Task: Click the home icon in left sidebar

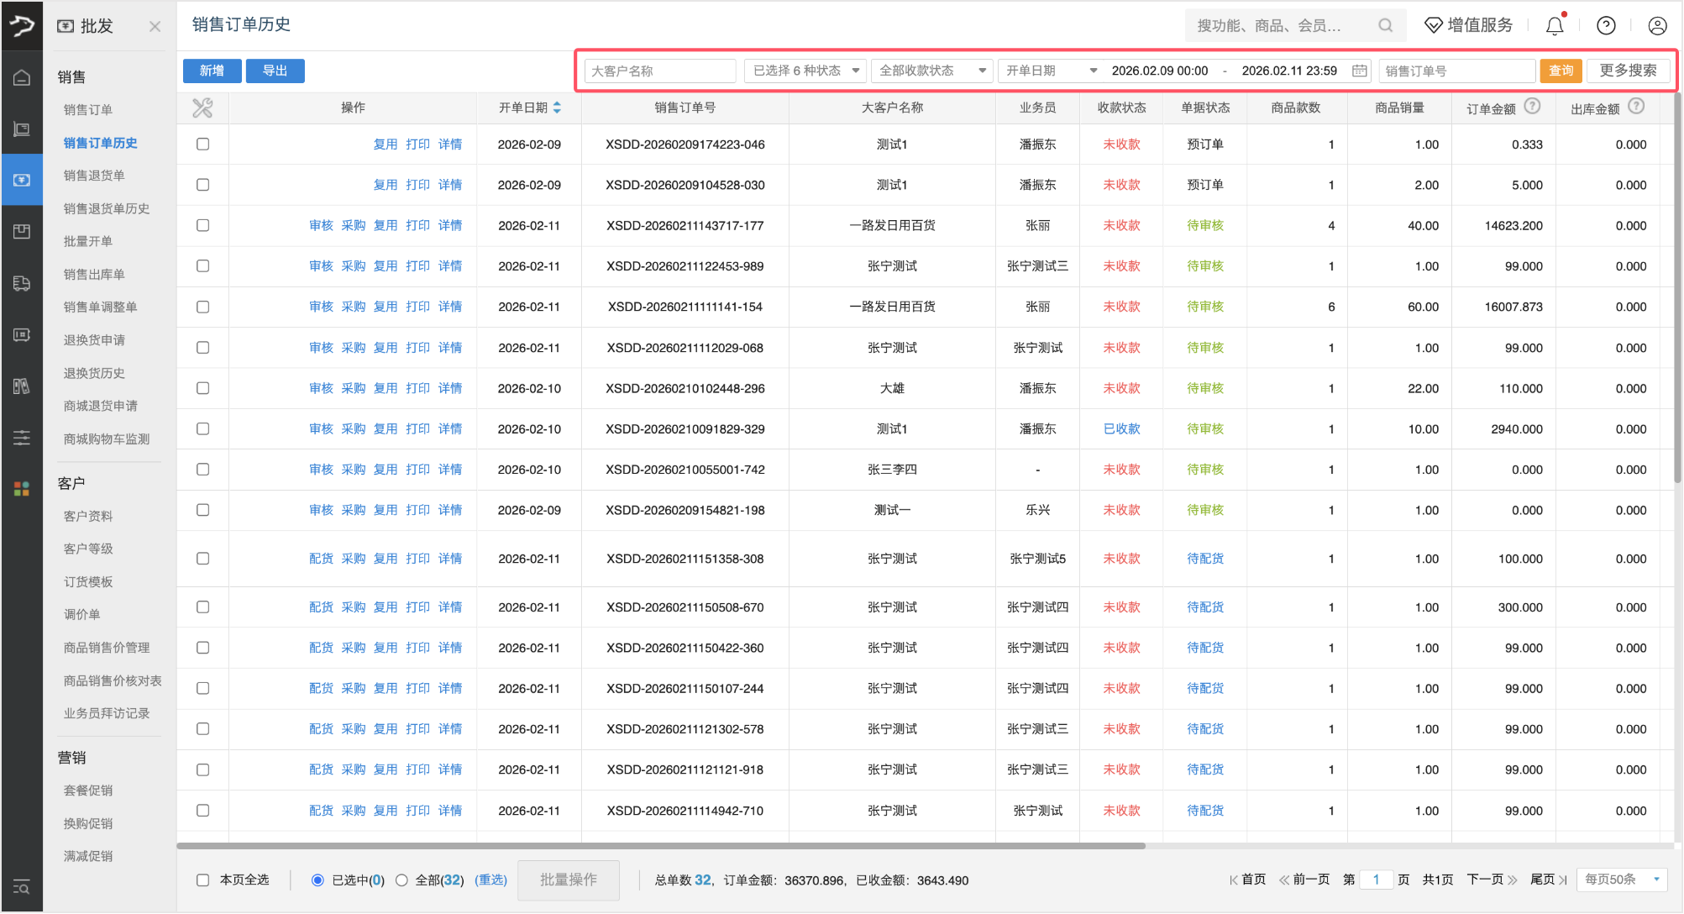Action: (22, 76)
